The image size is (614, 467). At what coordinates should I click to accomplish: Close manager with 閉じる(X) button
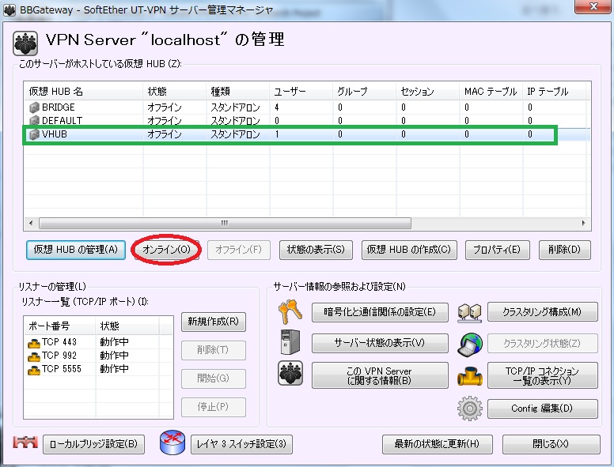click(x=551, y=444)
